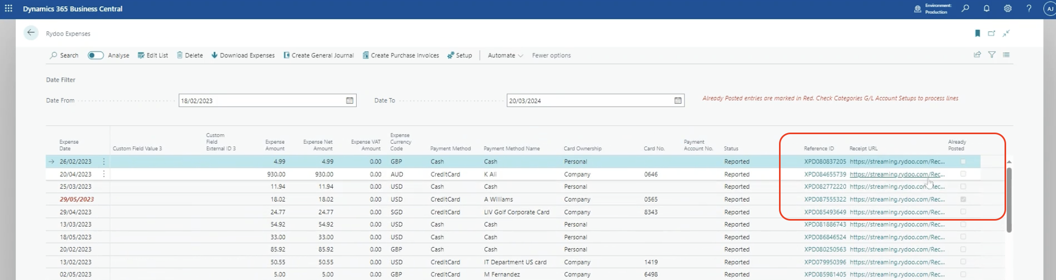Image resolution: width=1056 pixels, height=280 pixels.
Task: Open the Date From calendar picker
Action: tap(350, 100)
